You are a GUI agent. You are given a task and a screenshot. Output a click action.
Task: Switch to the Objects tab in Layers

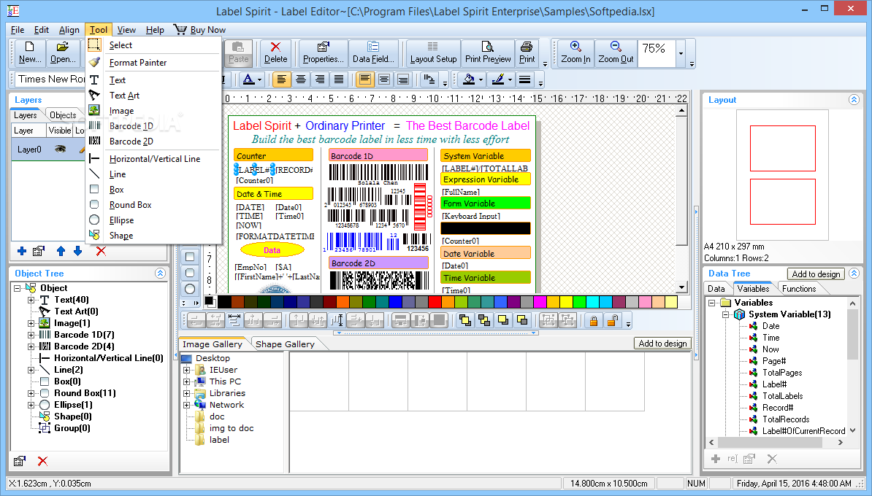[x=63, y=115]
